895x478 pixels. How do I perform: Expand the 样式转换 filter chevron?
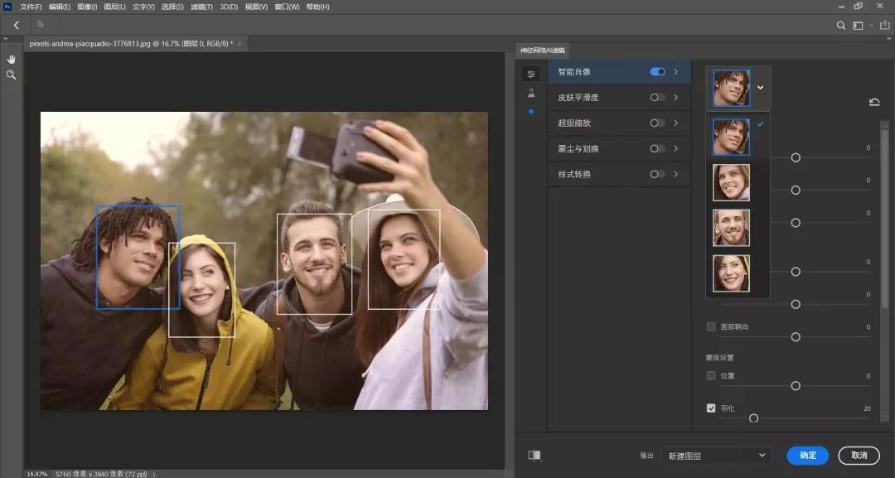point(676,174)
